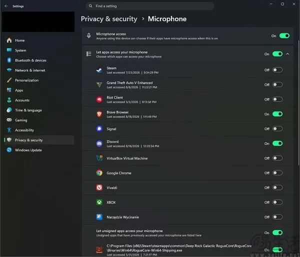This screenshot has height=257, width=300.
Task: Click the Gaming controller icon
Action: tap(9, 120)
